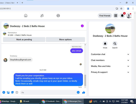136x104 pixels.
Task: Attach a photo with the image icon
Action: [8, 92]
